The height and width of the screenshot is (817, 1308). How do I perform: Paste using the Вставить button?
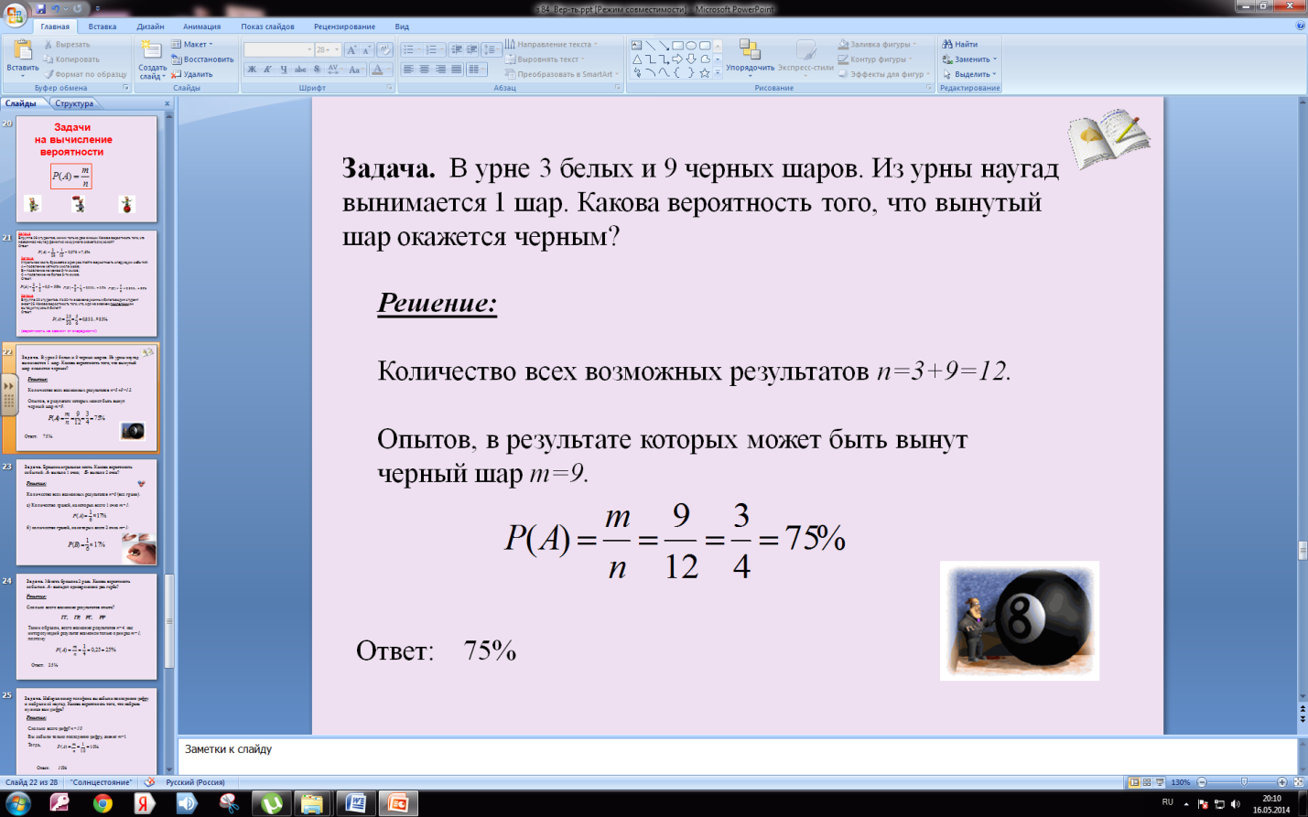pos(22,57)
